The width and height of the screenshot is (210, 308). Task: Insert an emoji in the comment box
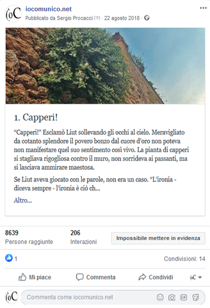click(x=160, y=297)
